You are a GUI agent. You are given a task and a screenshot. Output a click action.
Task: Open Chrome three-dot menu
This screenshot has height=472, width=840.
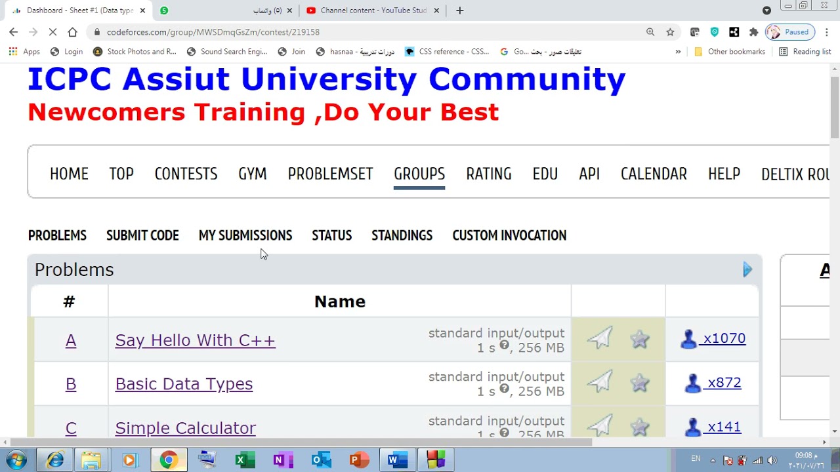pyautogui.click(x=826, y=31)
